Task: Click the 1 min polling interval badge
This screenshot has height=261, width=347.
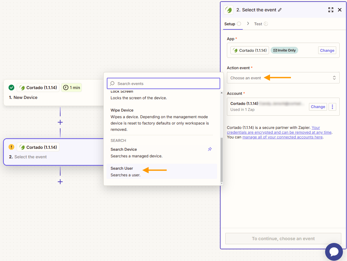Action: tap(72, 88)
